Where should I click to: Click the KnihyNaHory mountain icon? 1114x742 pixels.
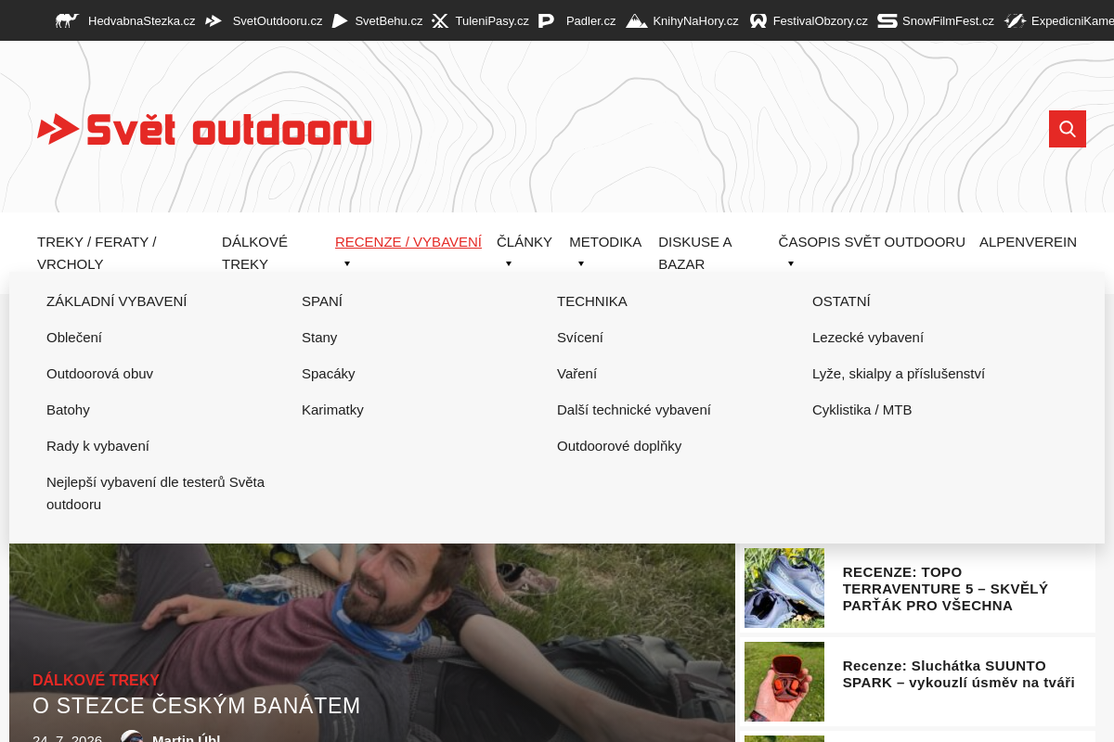point(637,20)
